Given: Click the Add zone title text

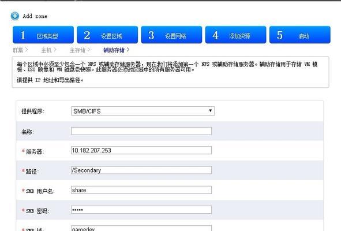Looking at the screenshot, I should 35,16.
